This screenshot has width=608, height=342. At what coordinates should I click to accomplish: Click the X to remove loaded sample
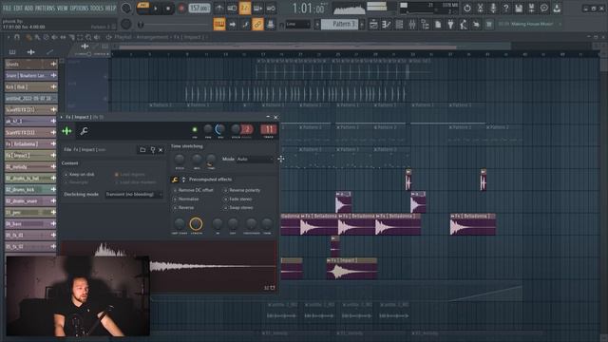coord(161,150)
